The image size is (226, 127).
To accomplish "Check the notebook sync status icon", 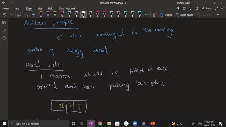I will tap(178, 8).
